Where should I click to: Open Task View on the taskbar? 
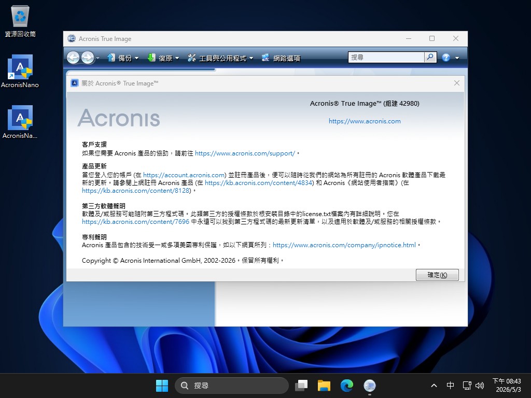301,386
